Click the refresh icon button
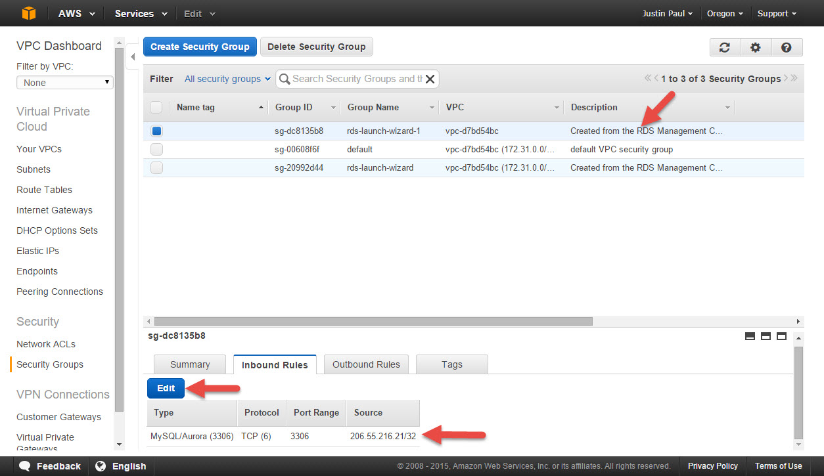The width and height of the screenshot is (824, 476). [725, 47]
